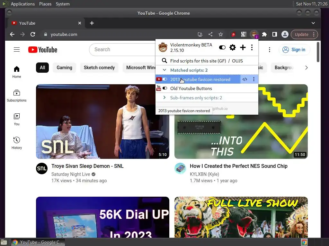Open a new Chrome tab
The width and height of the screenshot is (329, 246).
92,23
